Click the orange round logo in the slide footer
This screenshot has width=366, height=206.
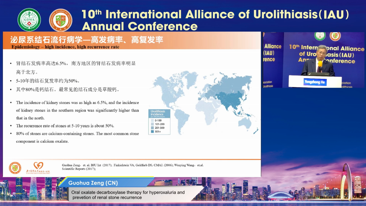click(15, 168)
